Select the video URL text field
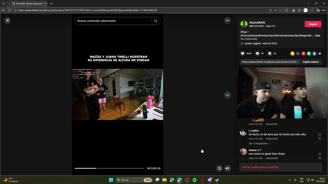 coord(270,62)
